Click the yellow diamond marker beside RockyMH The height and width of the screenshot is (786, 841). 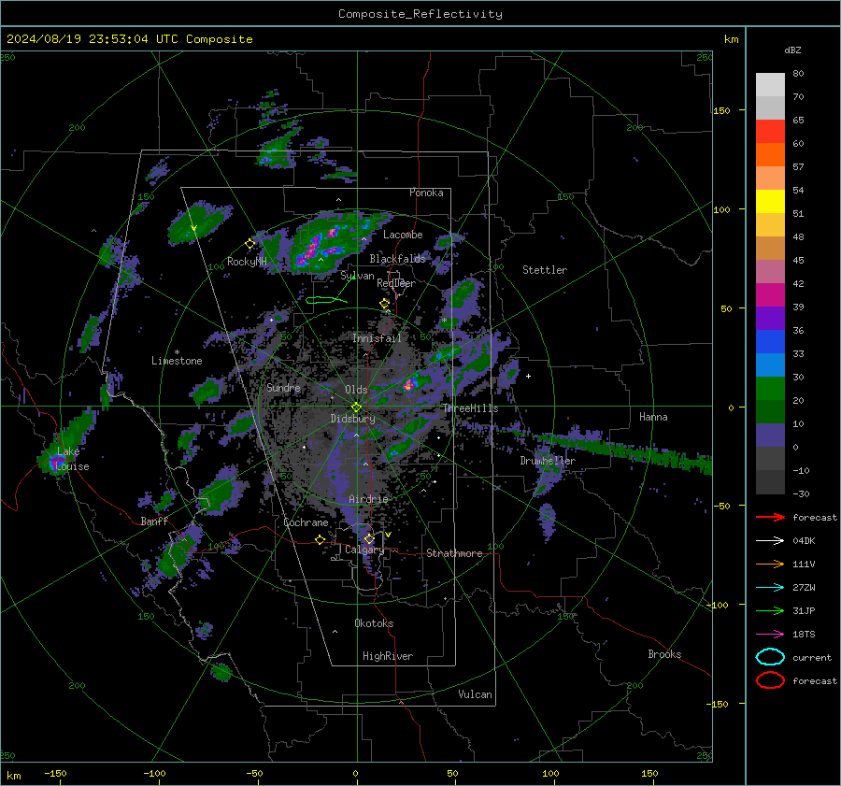(x=249, y=244)
